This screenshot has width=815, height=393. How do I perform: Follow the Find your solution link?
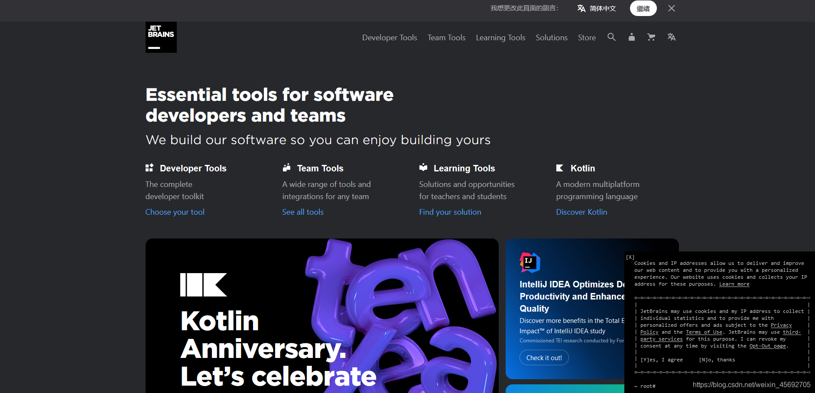point(450,212)
